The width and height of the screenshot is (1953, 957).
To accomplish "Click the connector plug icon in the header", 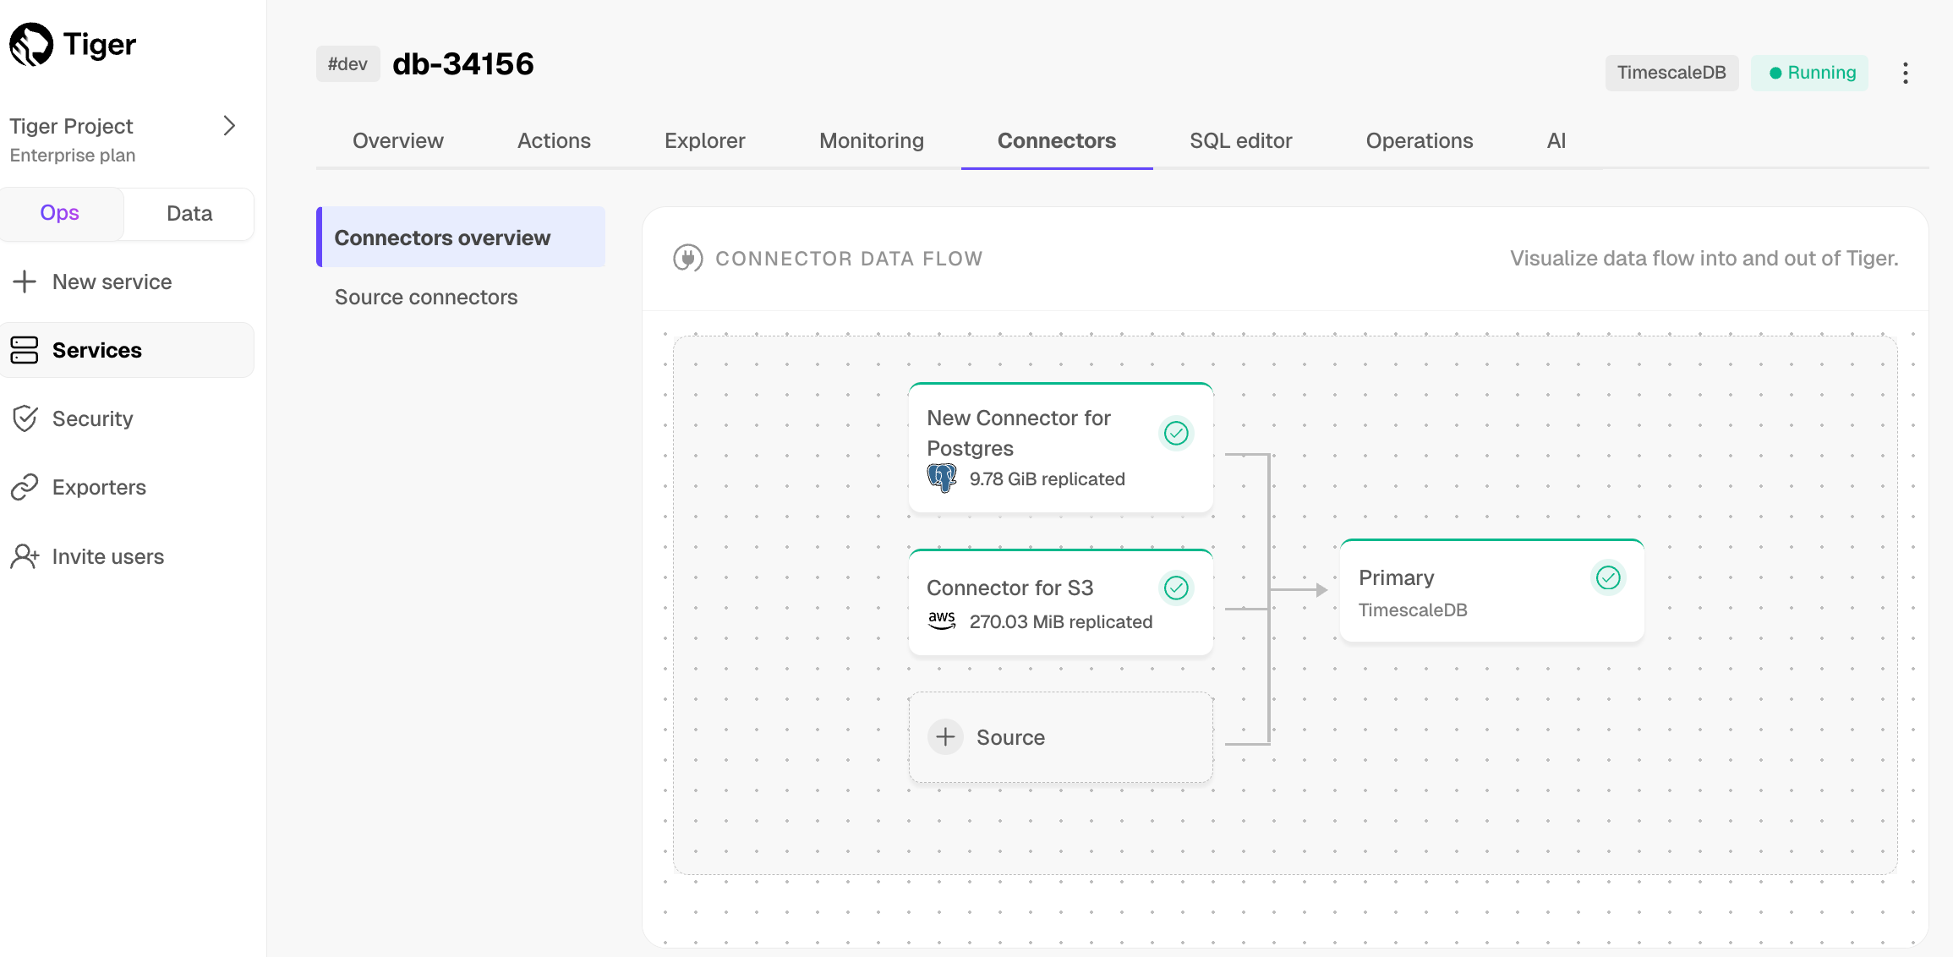I will click(687, 258).
